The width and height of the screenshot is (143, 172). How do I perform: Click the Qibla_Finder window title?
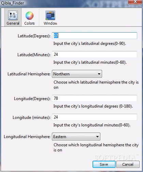(13, 3)
